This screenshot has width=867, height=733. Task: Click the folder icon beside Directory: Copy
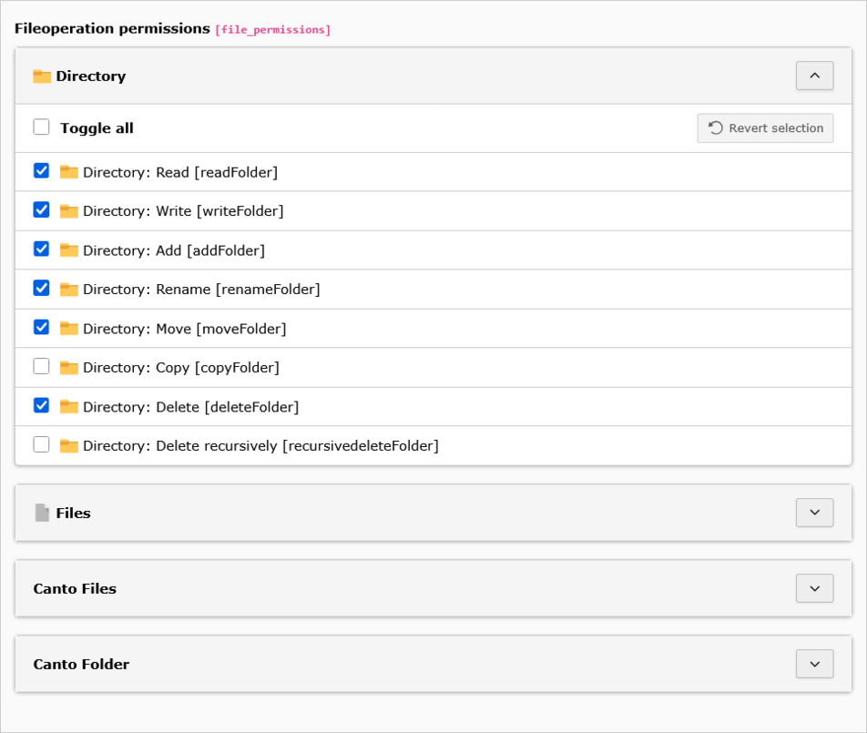tap(69, 368)
